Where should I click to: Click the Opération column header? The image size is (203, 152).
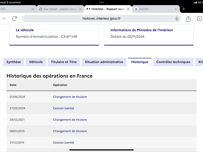[60, 85]
